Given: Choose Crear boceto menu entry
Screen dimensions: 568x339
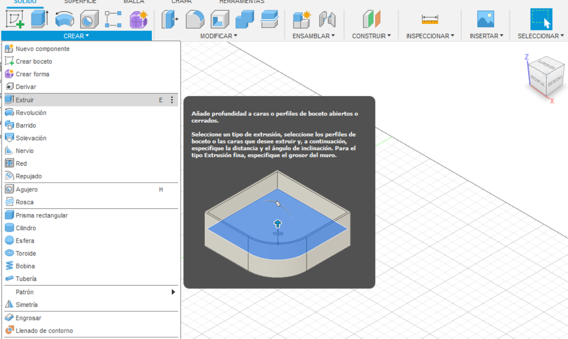Looking at the screenshot, I should 91,61.
